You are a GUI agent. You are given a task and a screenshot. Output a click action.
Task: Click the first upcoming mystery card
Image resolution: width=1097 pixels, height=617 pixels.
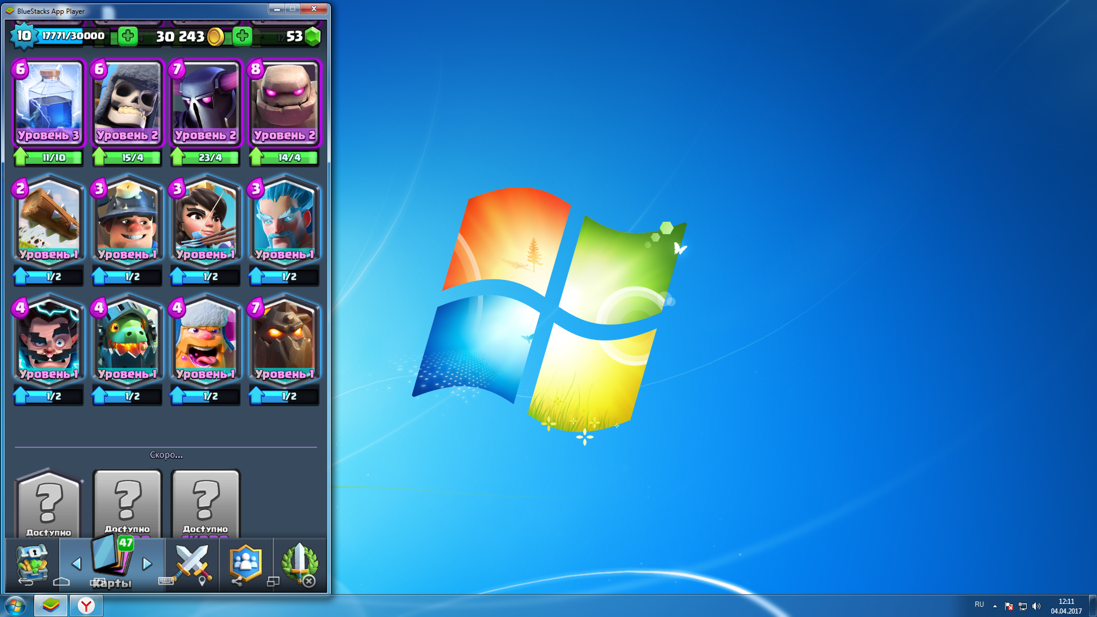[49, 504]
